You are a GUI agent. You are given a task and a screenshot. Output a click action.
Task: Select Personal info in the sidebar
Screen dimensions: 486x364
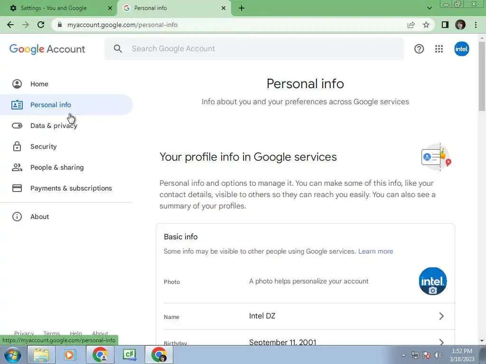click(66, 105)
